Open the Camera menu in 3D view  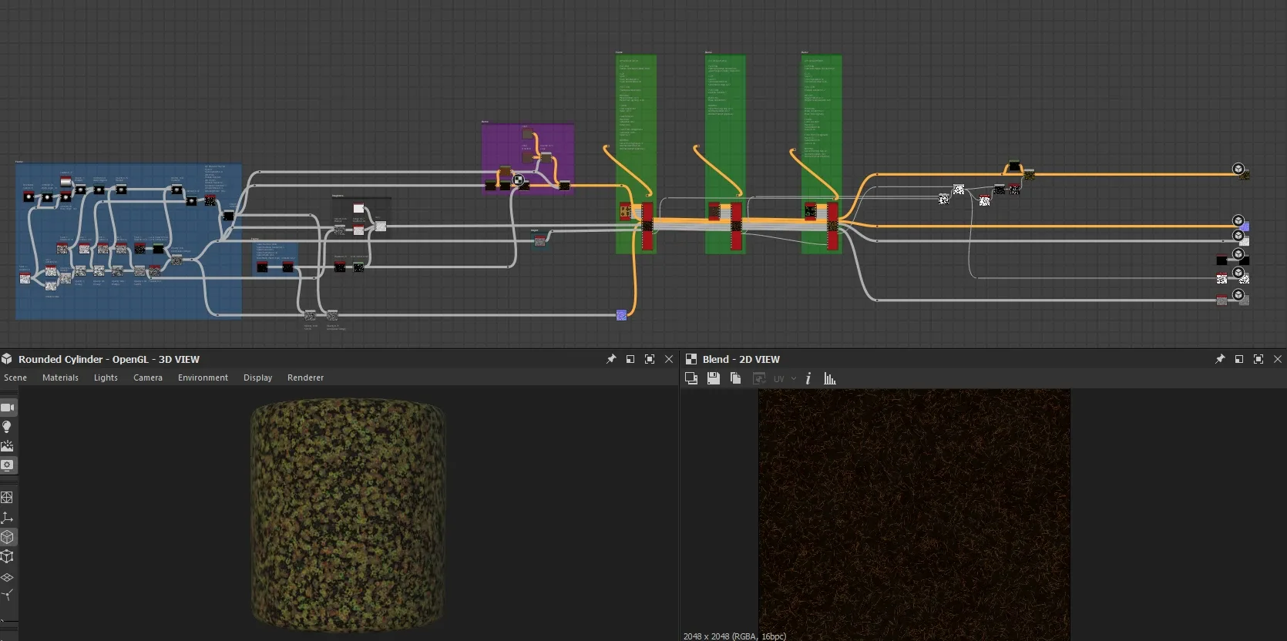(x=148, y=378)
